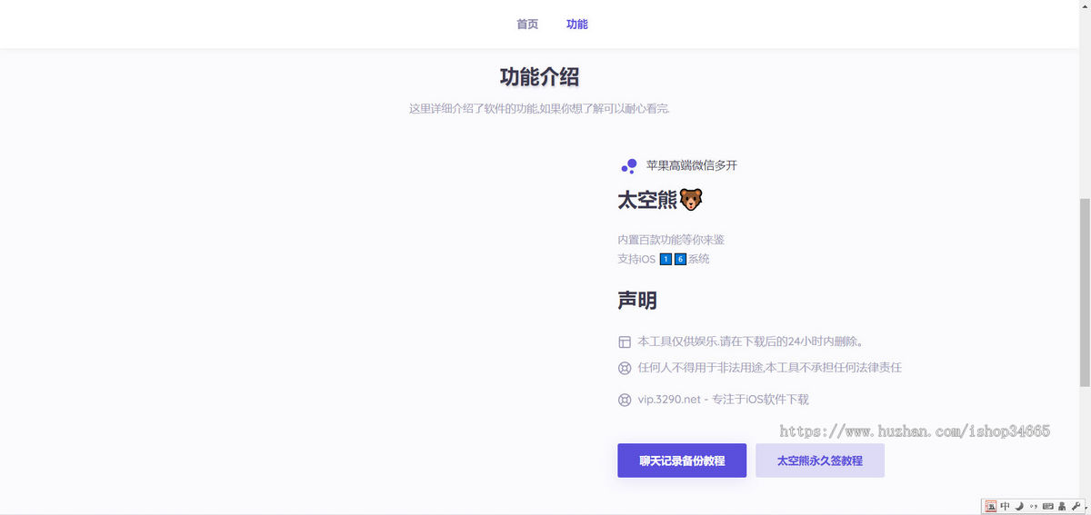The height and width of the screenshot is (515, 1091).
Task: Click the 本工具仅供娱乐 disclaimer line
Action: tap(750, 342)
